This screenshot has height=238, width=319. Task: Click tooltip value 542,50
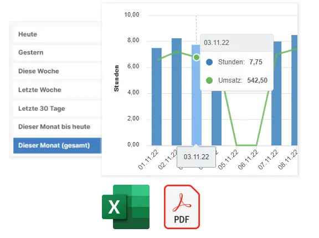pos(257,80)
